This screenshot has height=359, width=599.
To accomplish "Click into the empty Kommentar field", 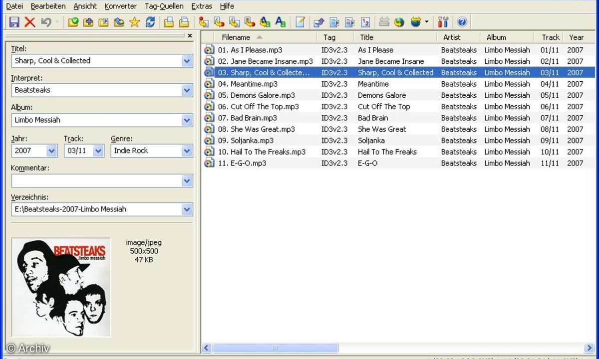I will pyautogui.click(x=96, y=180).
